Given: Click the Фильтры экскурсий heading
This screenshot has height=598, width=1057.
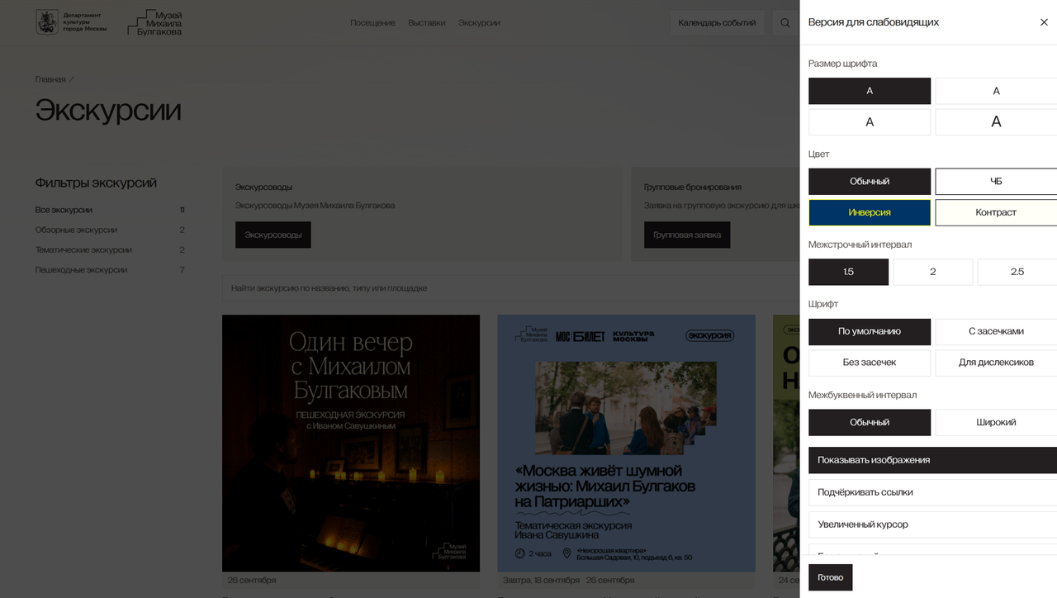Looking at the screenshot, I should pos(96,183).
